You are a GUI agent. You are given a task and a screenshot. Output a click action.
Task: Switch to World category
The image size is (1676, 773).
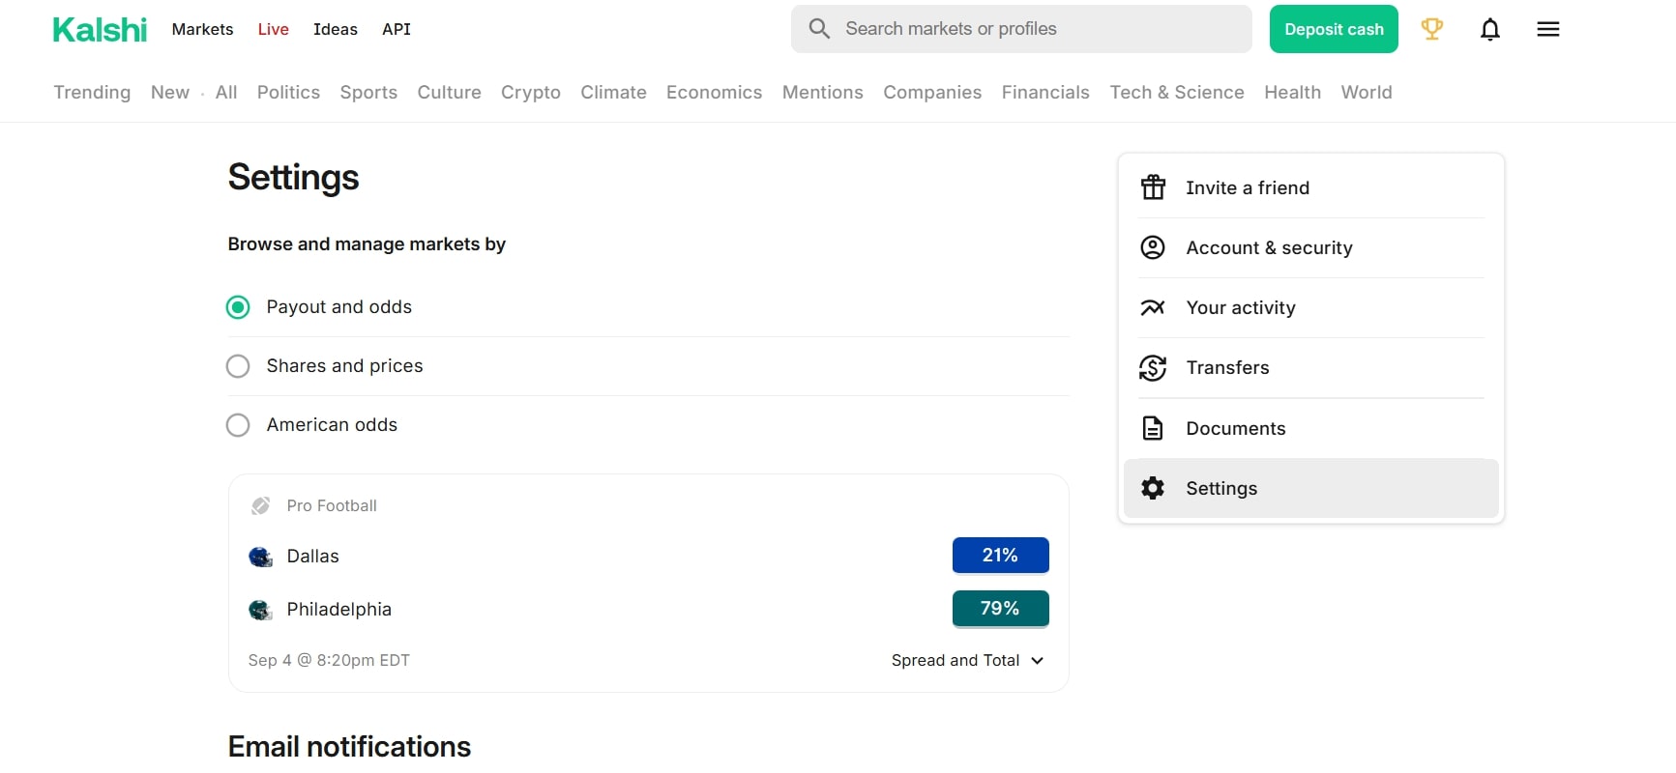point(1367,92)
